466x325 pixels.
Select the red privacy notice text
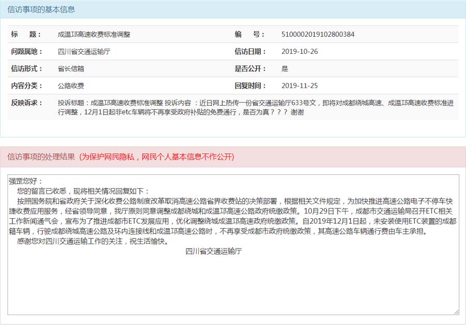157,157
